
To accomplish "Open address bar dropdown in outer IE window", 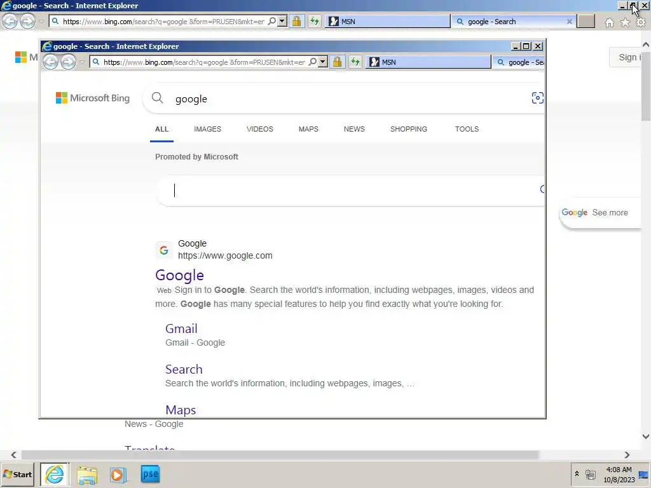I will coord(282,21).
